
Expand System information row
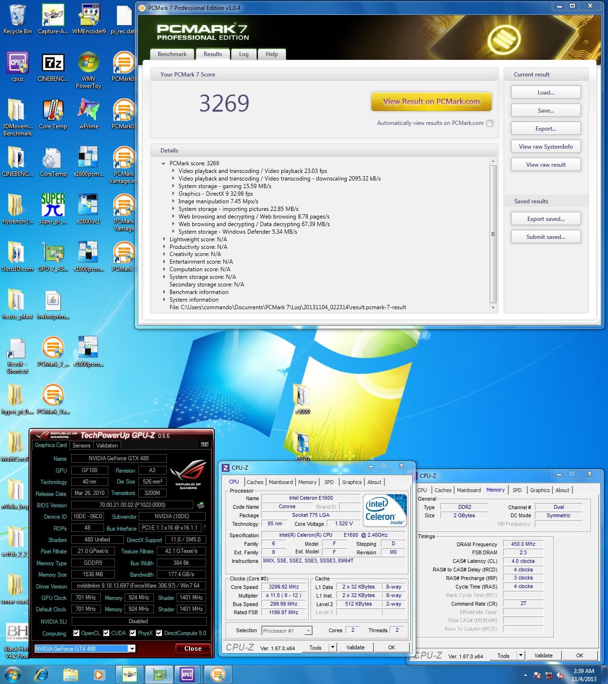(x=164, y=300)
